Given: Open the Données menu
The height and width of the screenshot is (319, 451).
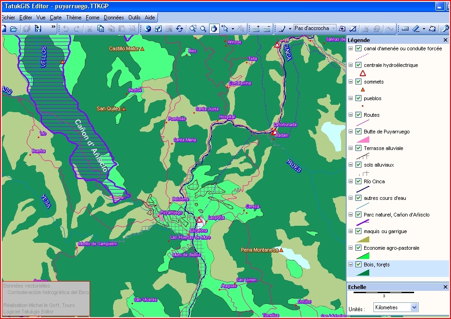Looking at the screenshot, I should [114, 18].
